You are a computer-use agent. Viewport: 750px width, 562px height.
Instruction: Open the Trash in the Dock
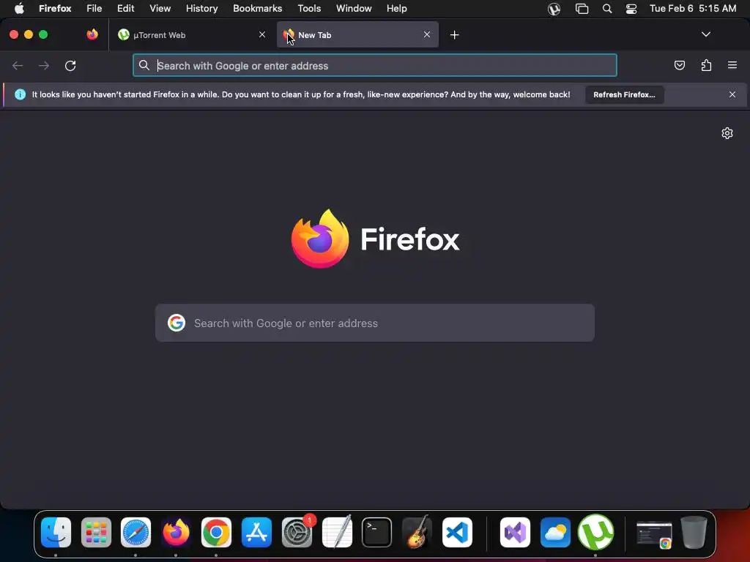coord(694,532)
